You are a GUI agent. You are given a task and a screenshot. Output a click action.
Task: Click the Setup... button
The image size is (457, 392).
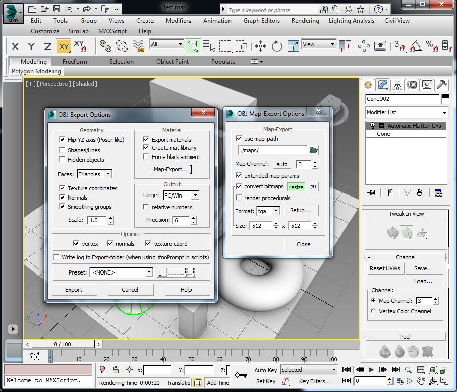[x=300, y=210]
